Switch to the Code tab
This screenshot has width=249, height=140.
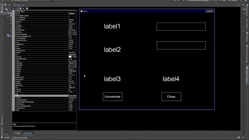pyautogui.click(x=18, y=133)
